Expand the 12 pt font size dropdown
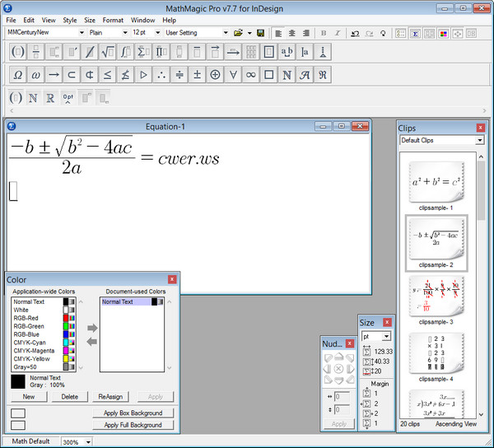 [x=156, y=33]
